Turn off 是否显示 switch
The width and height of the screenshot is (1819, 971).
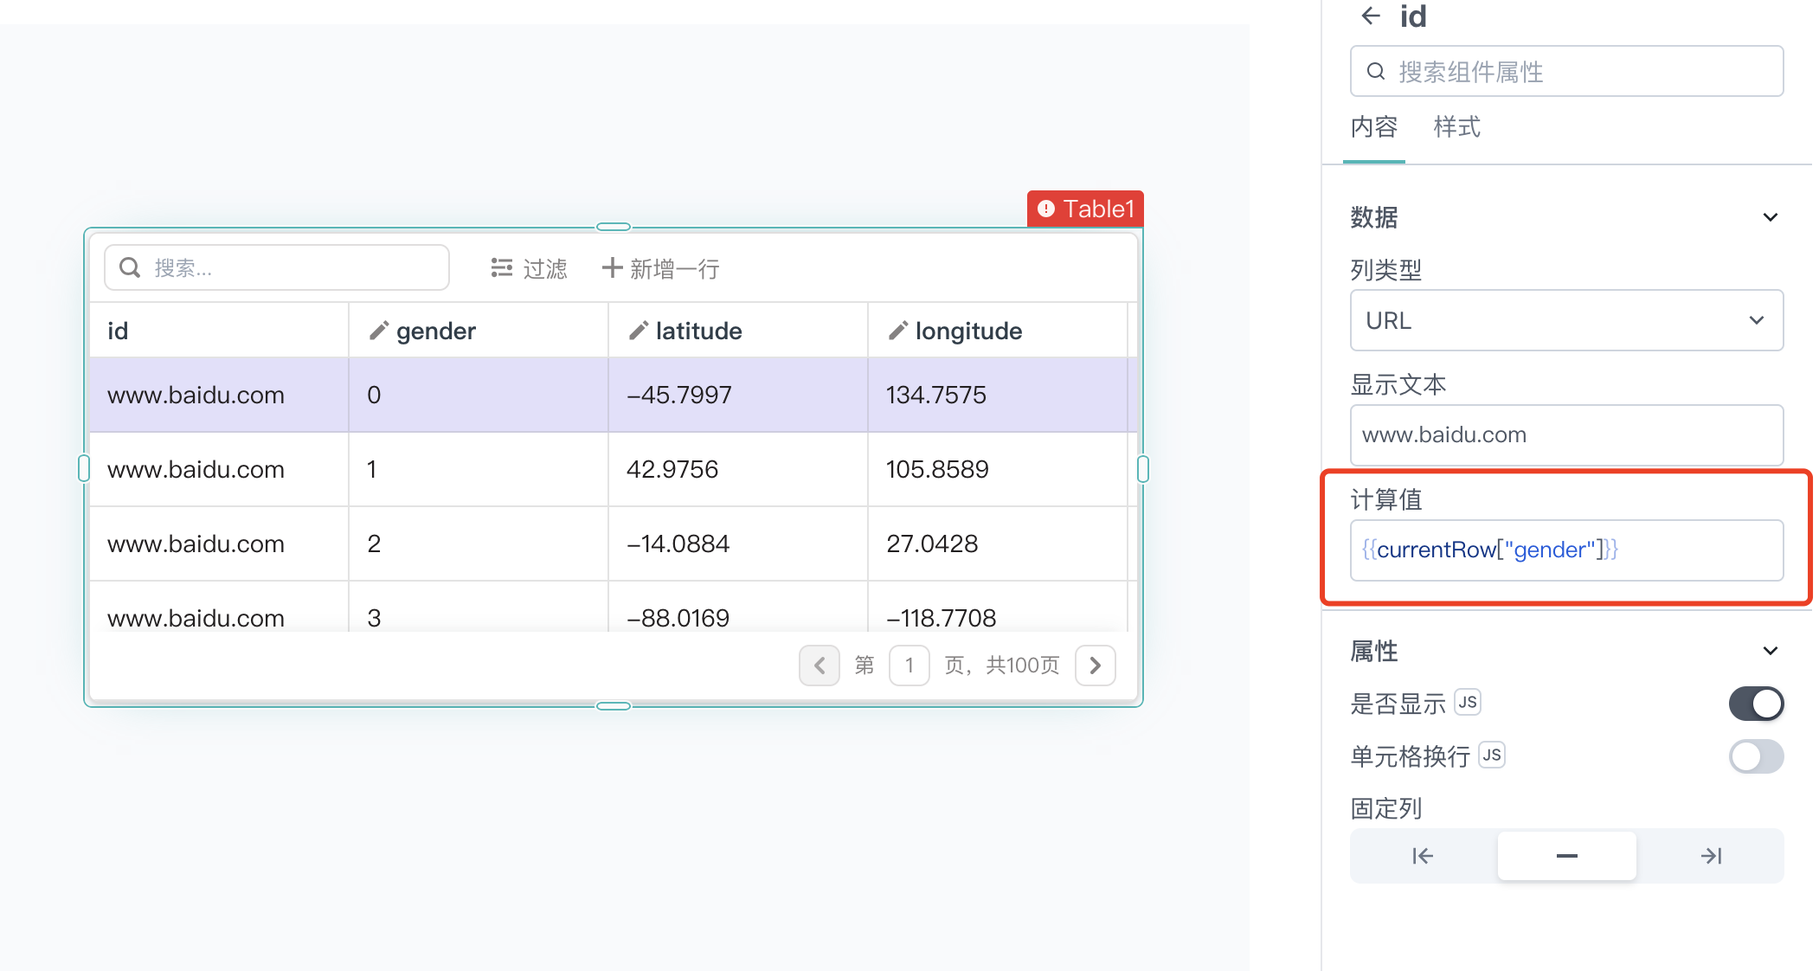[x=1756, y=704]
